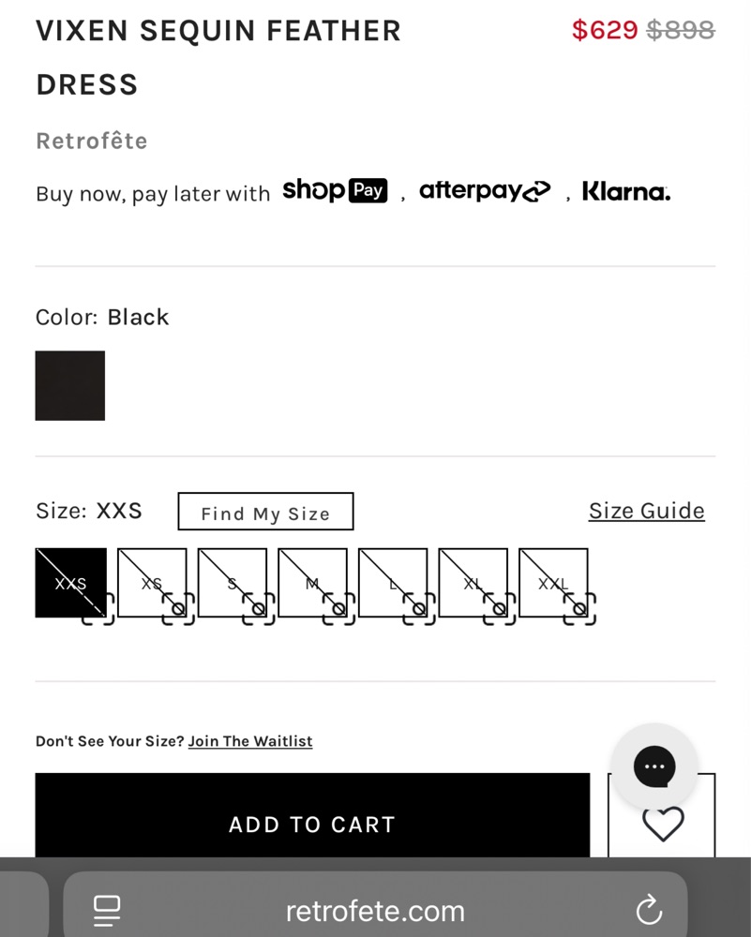Viewport: 751px width, 937px height.
Task: Tap the Klarna logo
Action: coord(626,191)
